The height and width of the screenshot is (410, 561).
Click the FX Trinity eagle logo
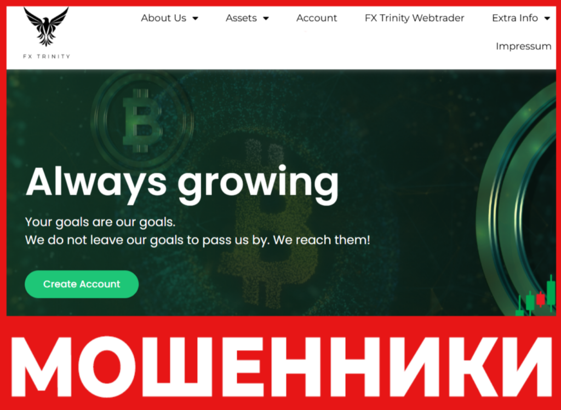46,27
